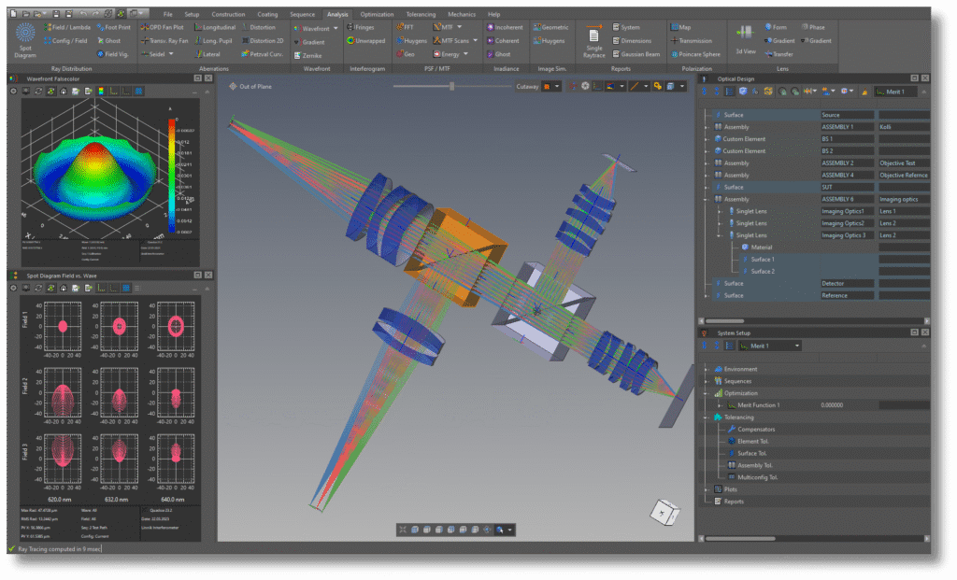Open the Zernike wavefront analysis
Viewport: 957px width, 580px height.
(x=312, y=55)
